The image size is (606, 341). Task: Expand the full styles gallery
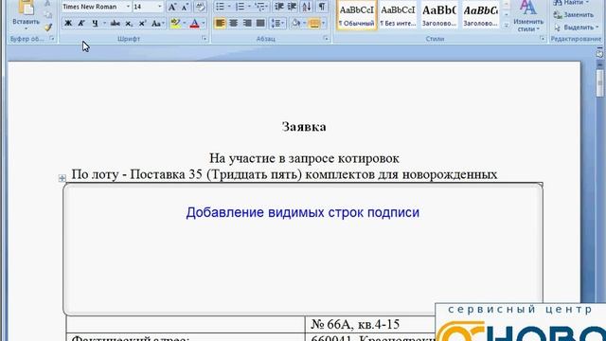507,26
